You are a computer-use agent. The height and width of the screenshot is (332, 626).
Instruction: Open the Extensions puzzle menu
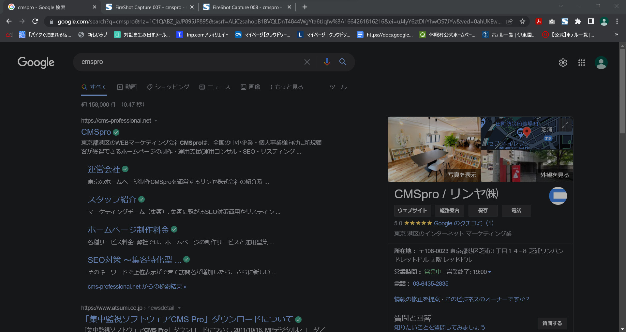tap(578, 22)
